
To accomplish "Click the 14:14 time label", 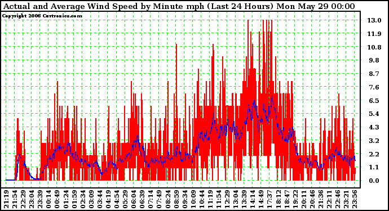I will [x=253, y=199].
